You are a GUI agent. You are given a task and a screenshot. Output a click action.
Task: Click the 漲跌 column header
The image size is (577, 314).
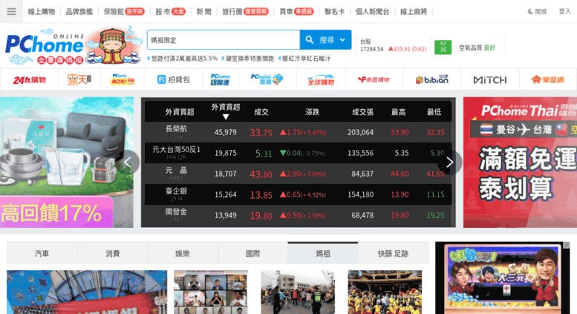coord(312,112)
